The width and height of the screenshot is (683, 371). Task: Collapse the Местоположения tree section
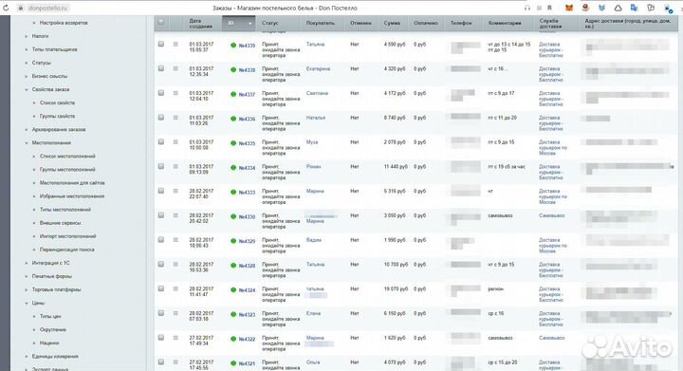(27, 143)
